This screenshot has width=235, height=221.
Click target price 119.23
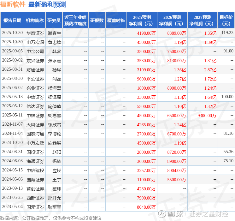point(227,33)
